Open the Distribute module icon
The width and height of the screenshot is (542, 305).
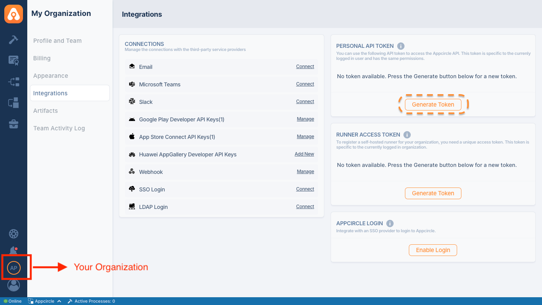point(14,82)
